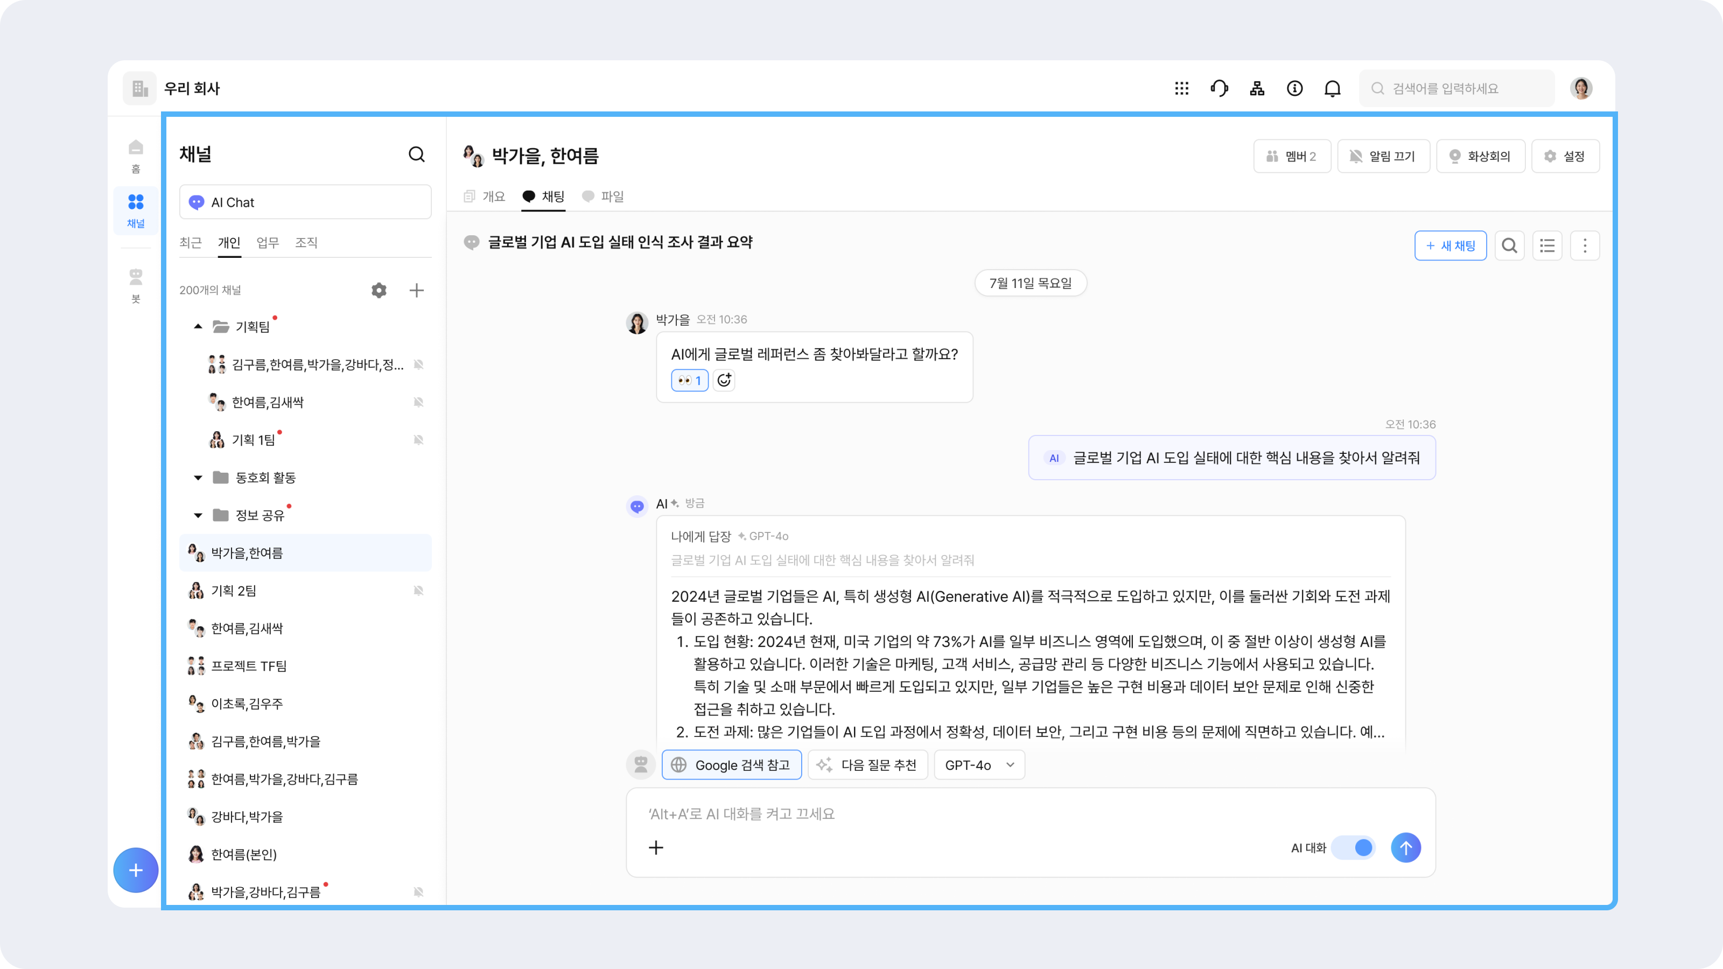
Task: Toggle the eyes emoji reaction
Action: point(689,381)
